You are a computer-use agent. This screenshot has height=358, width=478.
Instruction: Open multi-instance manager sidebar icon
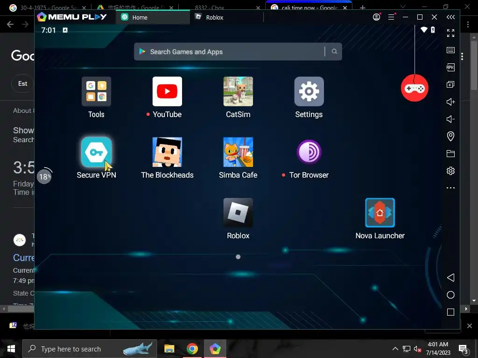pyautogui.click(x=450, y=85)
